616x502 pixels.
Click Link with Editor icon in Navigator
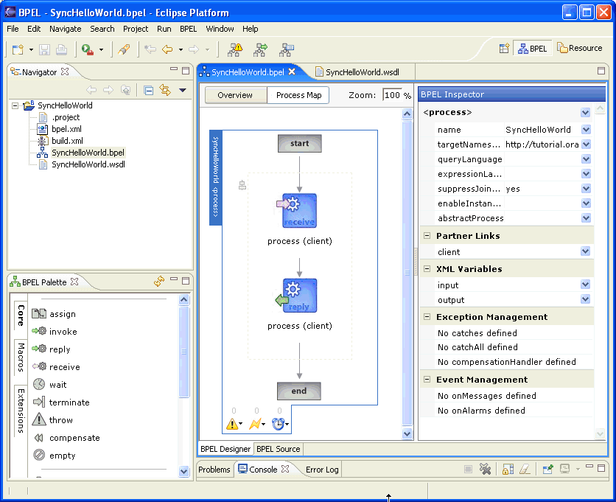coord(165,91)
